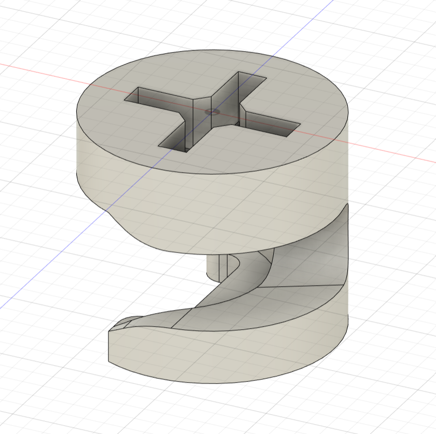This screenshot has width=436, height=434.
Task: Click the outer cylindrical wall of the cam
Action: tap(156, 207)
